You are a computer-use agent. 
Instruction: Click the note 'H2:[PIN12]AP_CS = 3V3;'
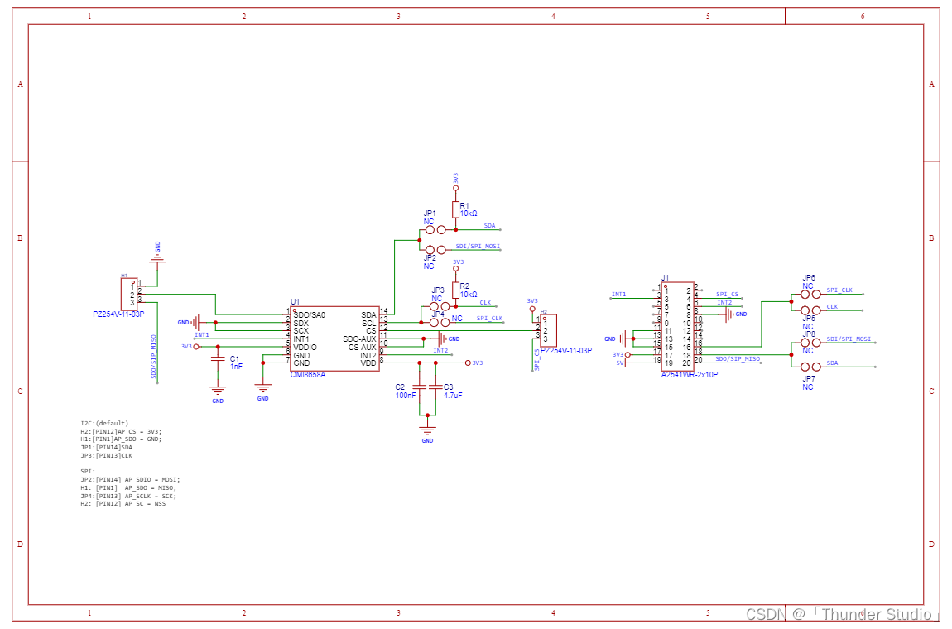(121, 432)
